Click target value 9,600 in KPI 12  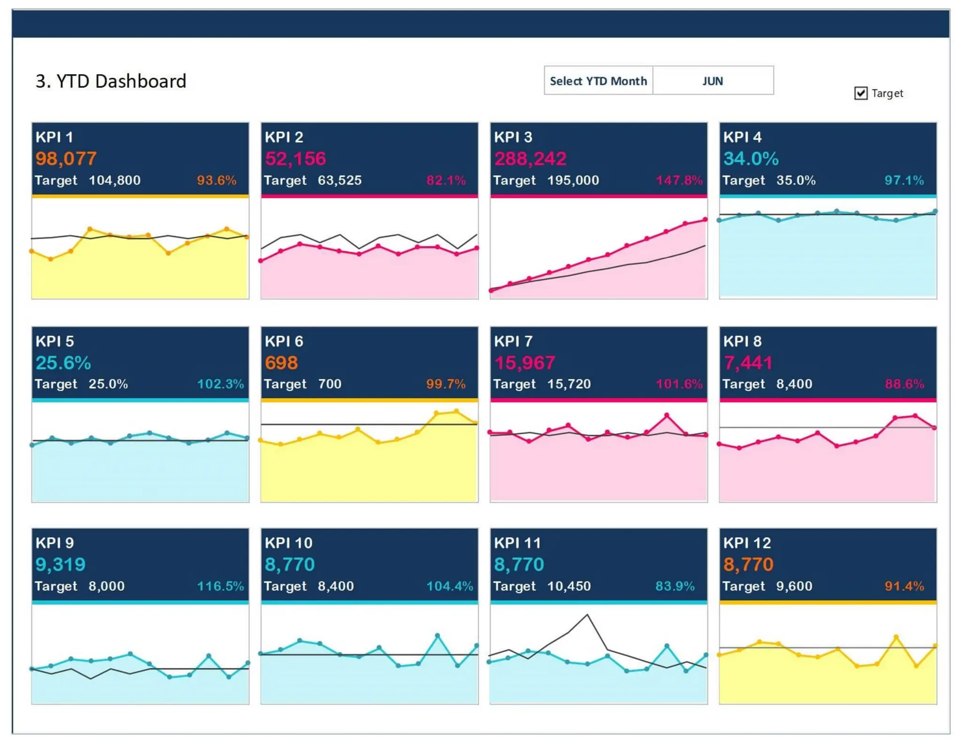tap(794, 586)
